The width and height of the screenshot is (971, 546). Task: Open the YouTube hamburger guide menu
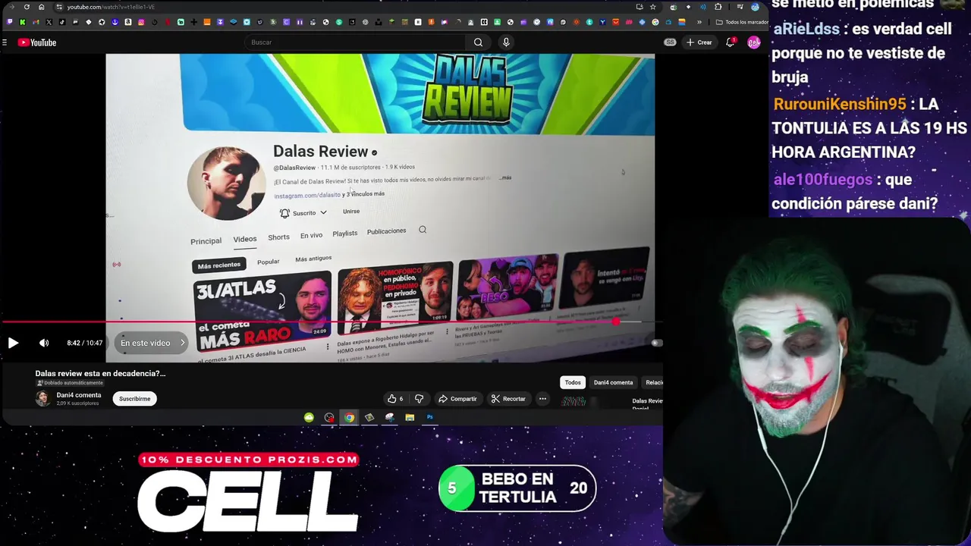(x=5, y=42)
